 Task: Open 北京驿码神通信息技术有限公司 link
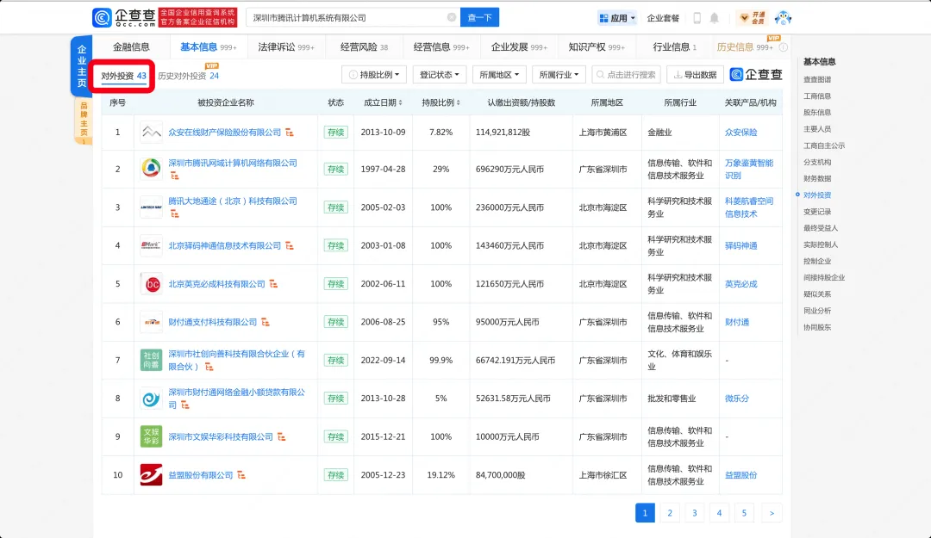[x=224, y=245]
